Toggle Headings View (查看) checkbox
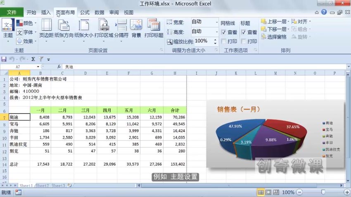 [244, 32]
